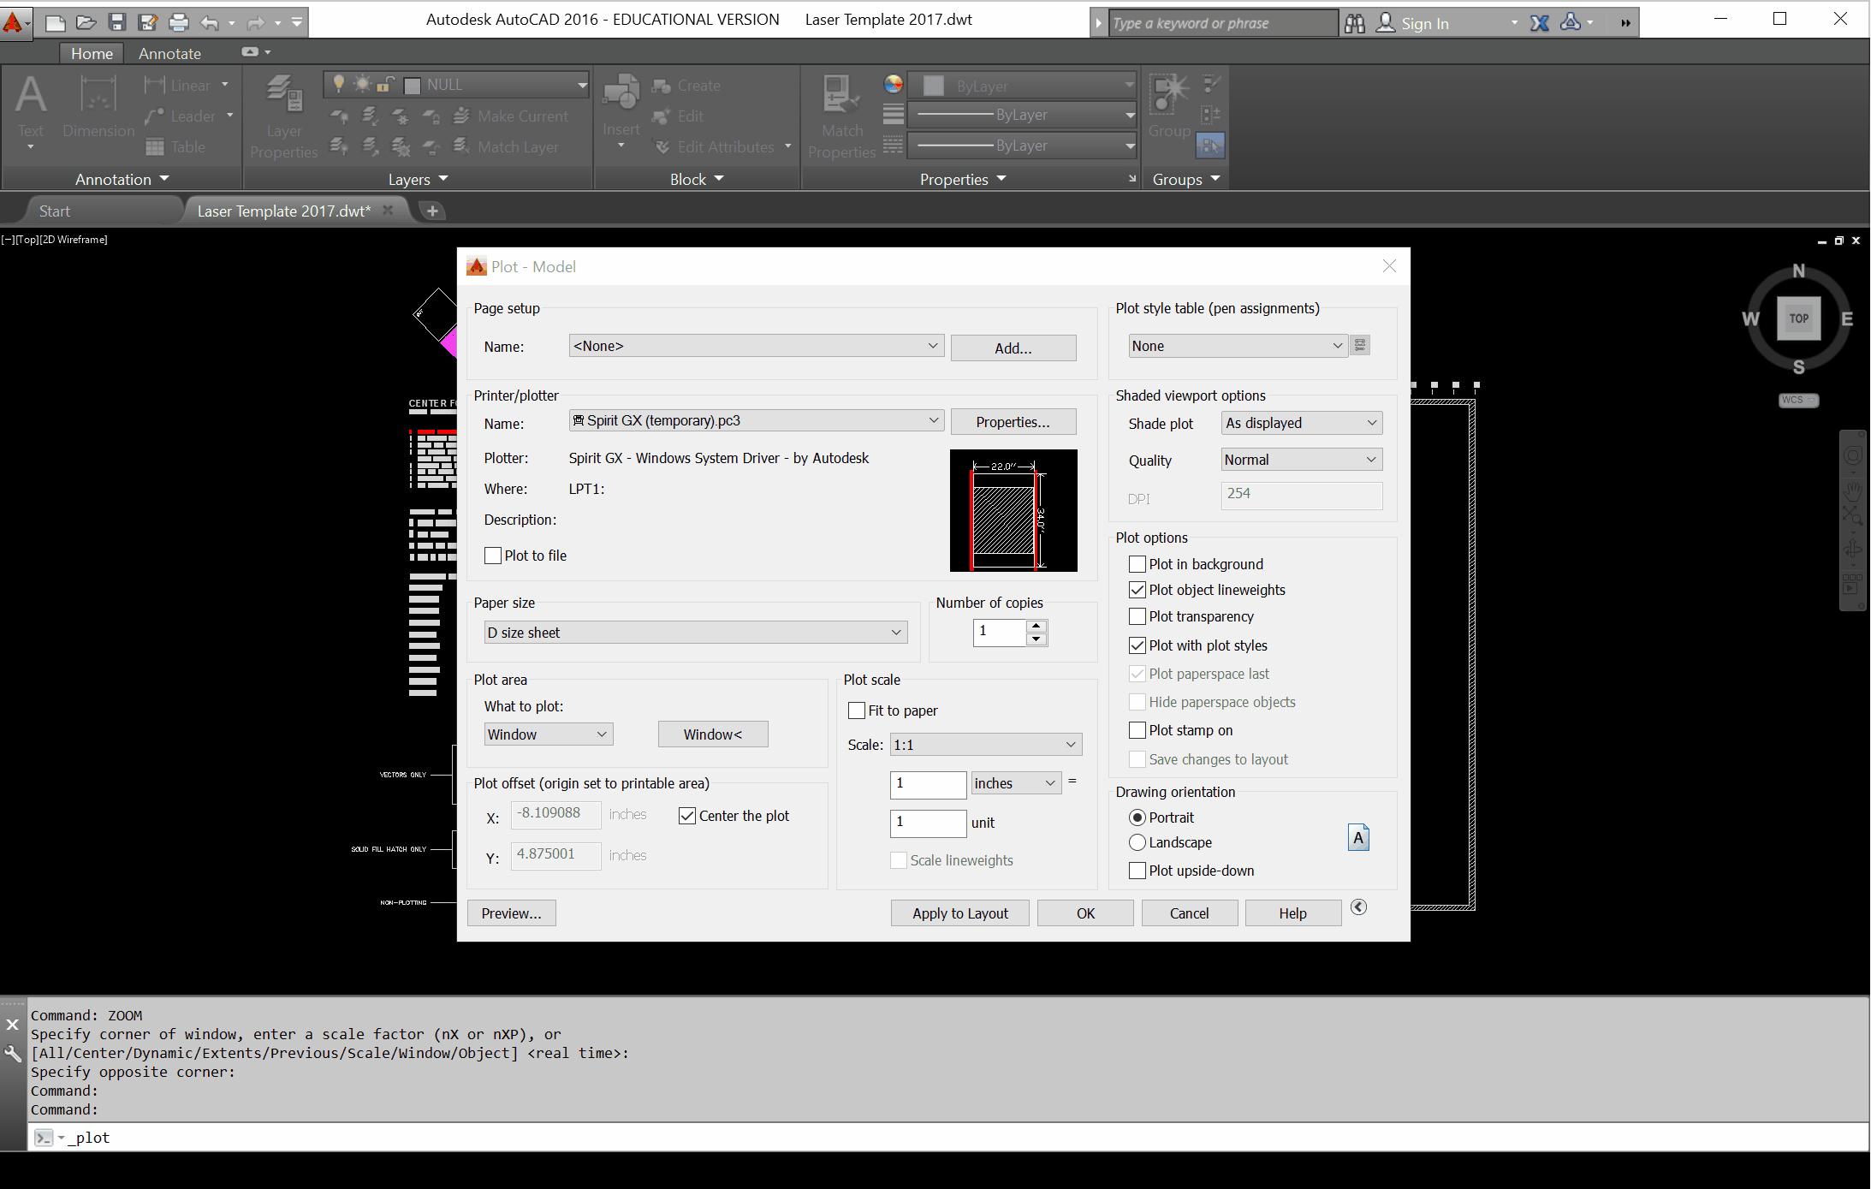Click the TOP face of ViewCube
The height and width of the screenshot is (1189, 1871).
coord(1798,318)
